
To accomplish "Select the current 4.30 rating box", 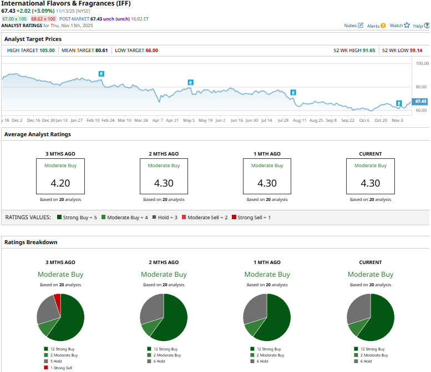I will pyautogui.click(x=371, y=176).
